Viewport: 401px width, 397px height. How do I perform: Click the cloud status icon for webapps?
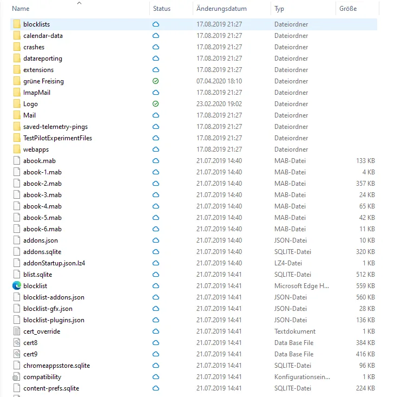pos(156,149)
